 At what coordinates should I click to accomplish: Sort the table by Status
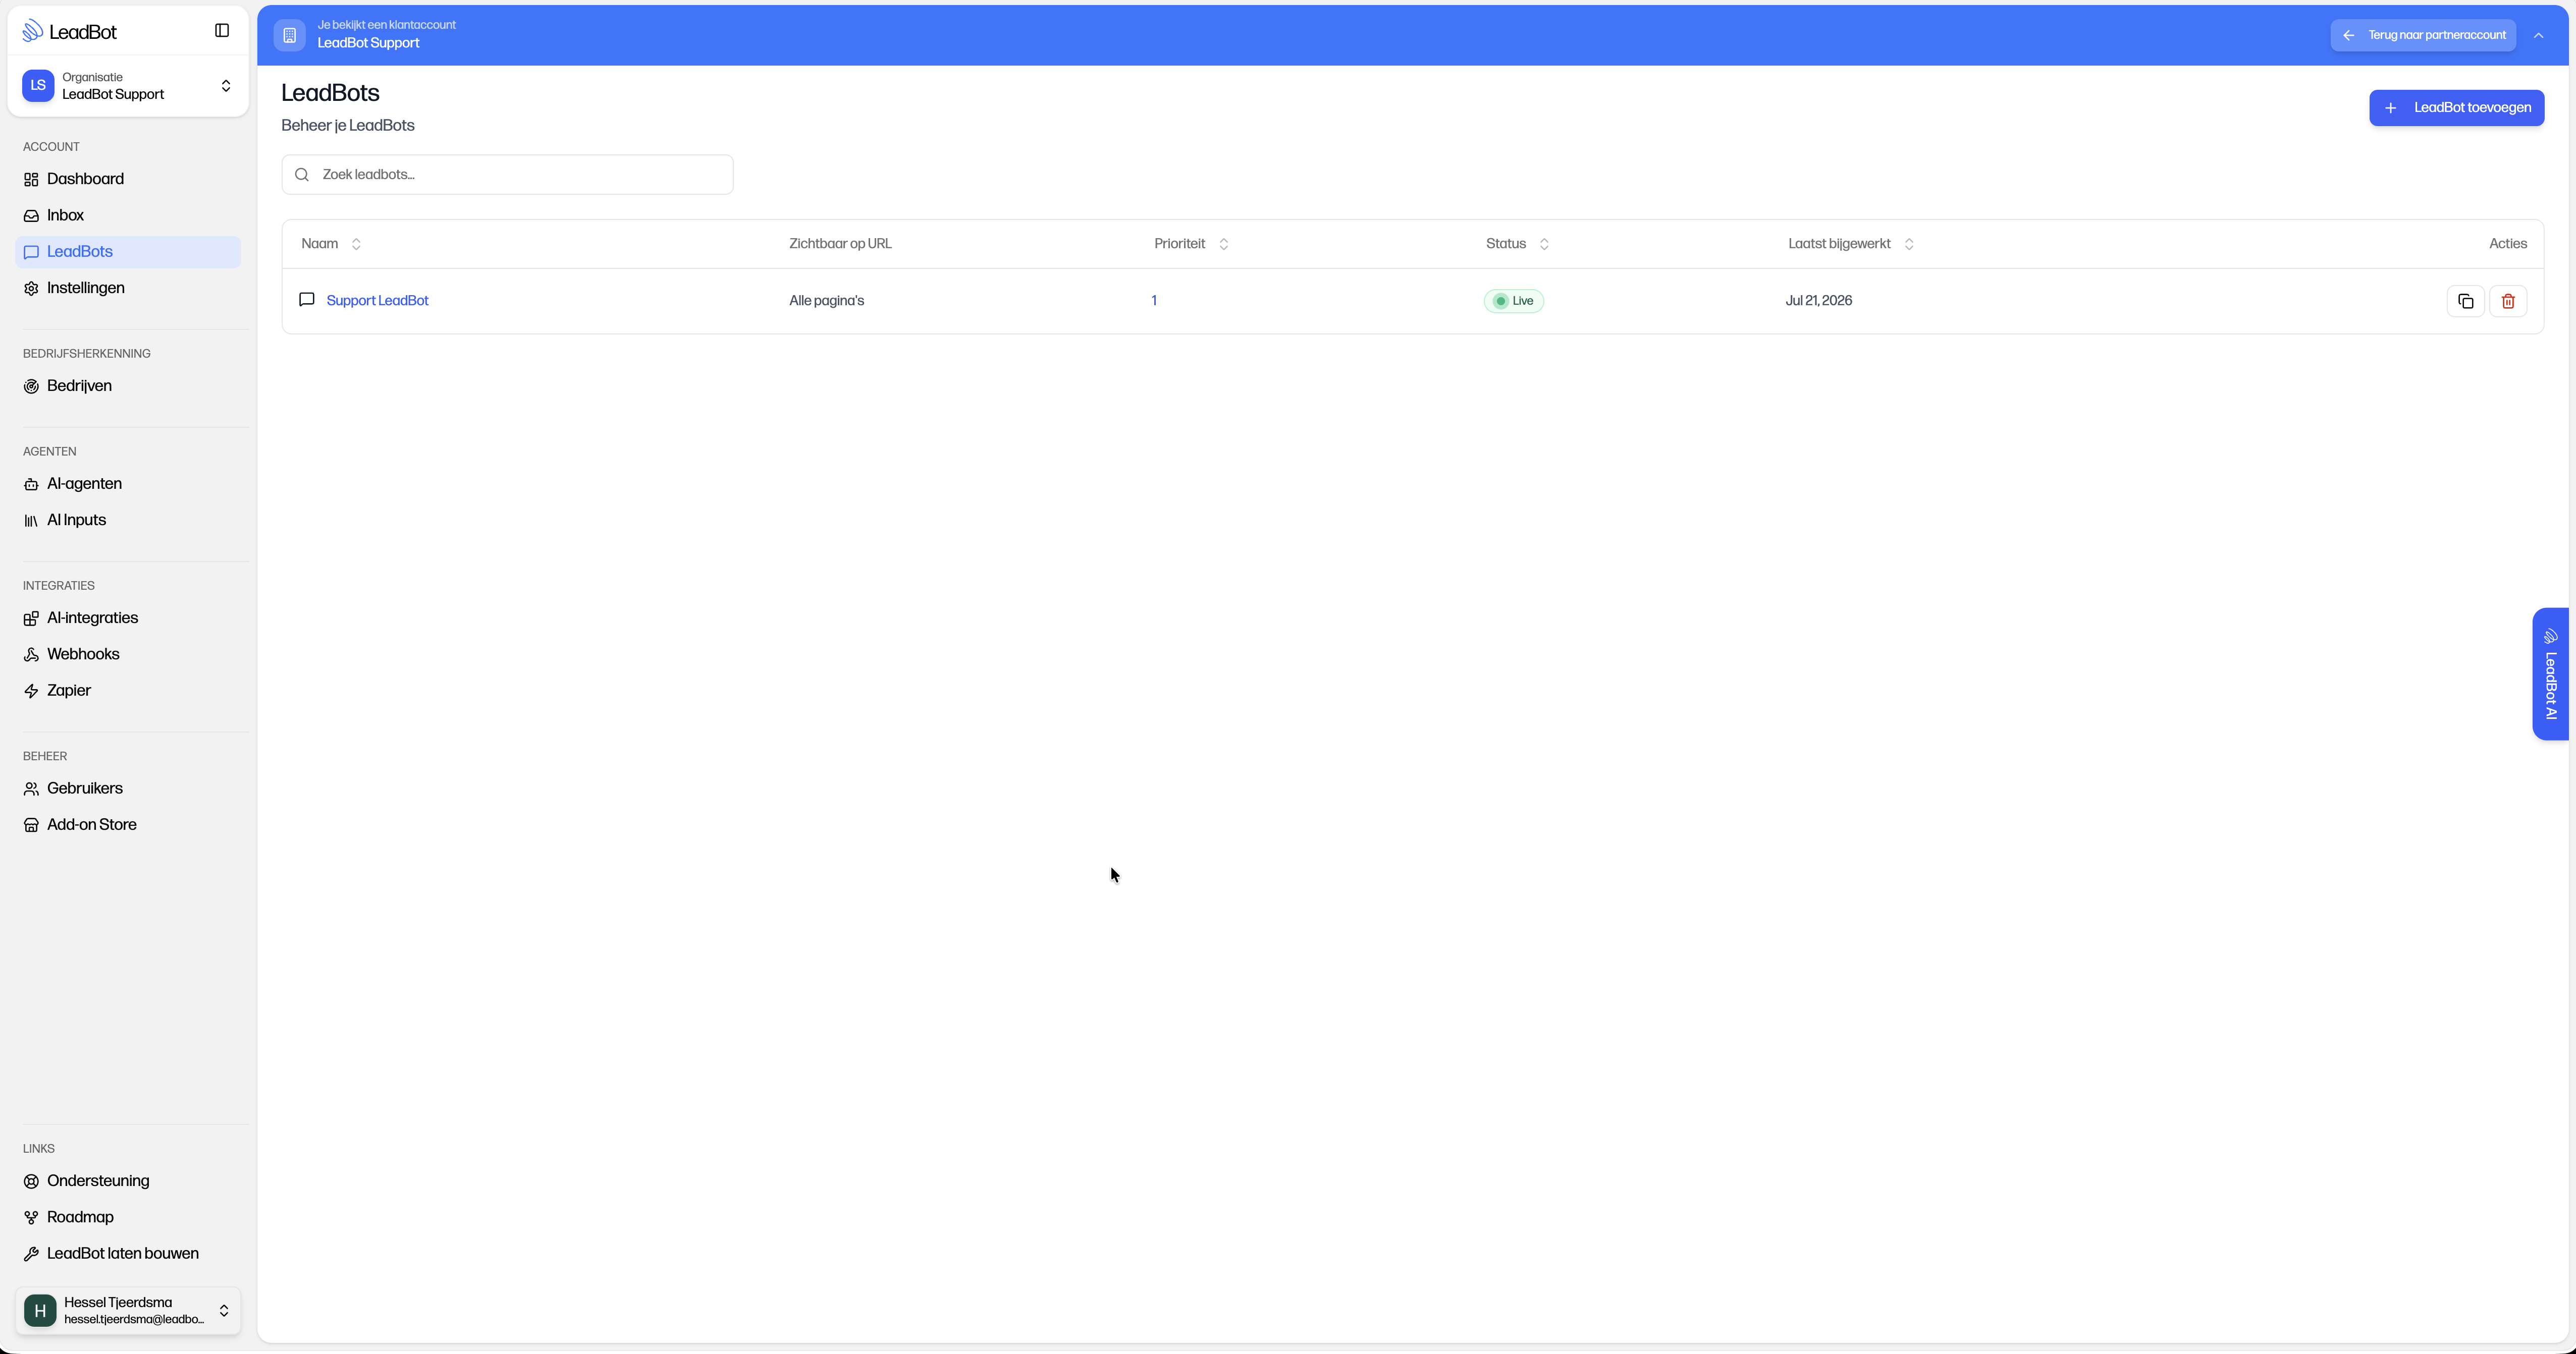pyautogui.click(x=1517, y=244)
